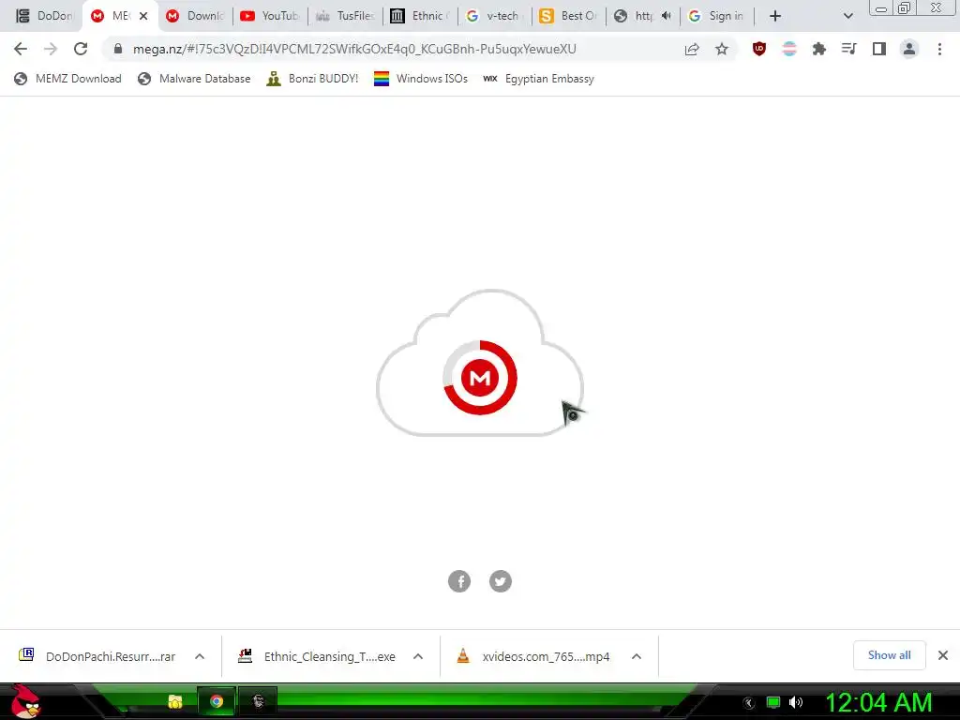
Task: Reload the MEGA page
Action: (81, 49)
